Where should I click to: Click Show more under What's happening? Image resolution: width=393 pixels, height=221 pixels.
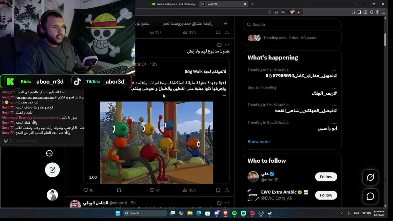(x=259, y=142)
